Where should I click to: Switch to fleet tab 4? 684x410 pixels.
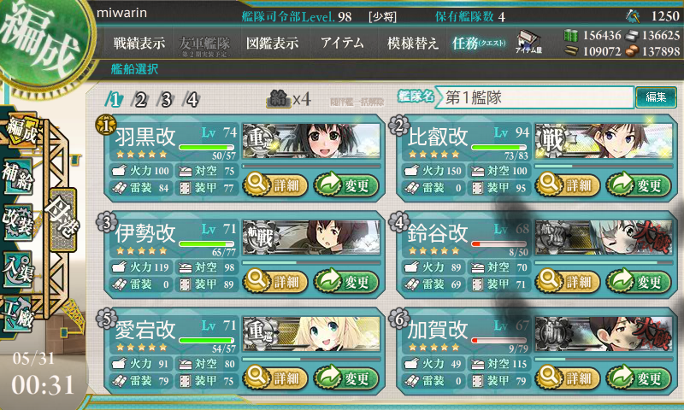(x=192, y=100)
